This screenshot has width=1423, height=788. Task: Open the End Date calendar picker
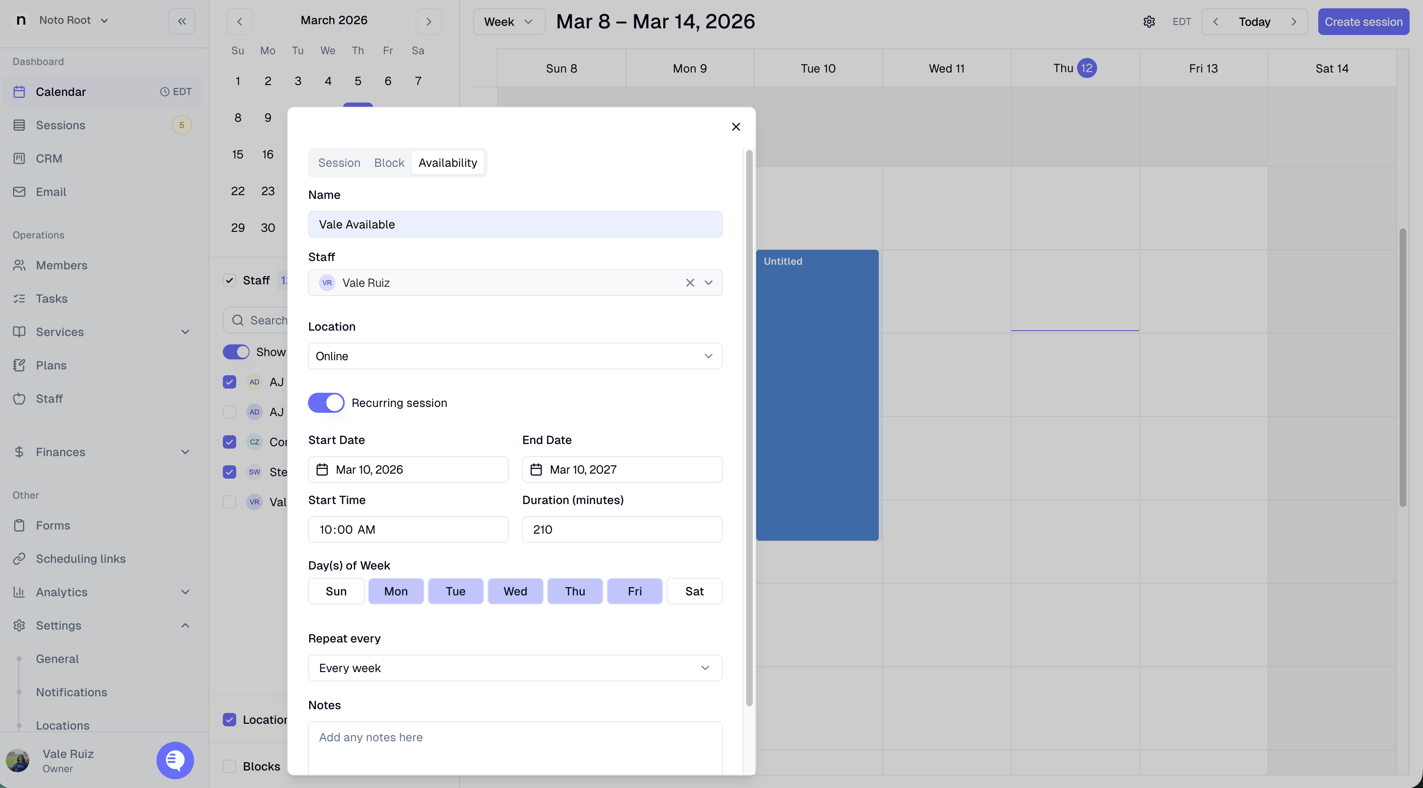[622, 469]
